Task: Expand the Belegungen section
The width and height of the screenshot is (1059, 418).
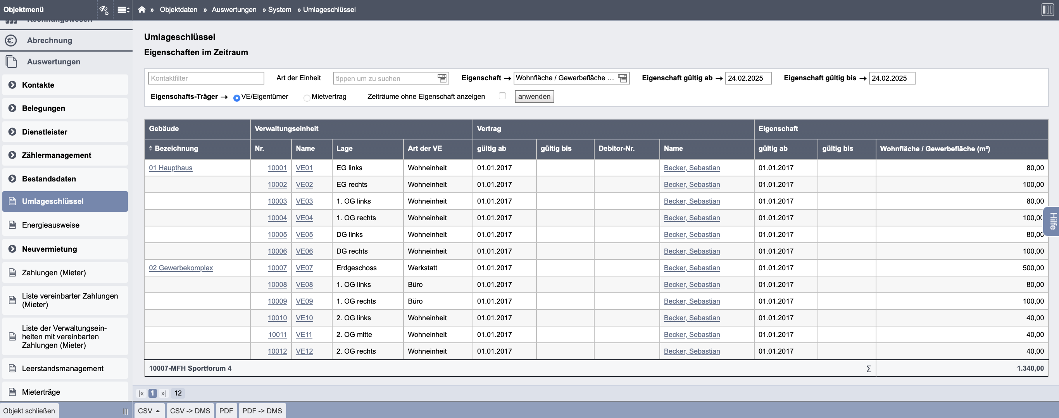Action: point(12,108)
